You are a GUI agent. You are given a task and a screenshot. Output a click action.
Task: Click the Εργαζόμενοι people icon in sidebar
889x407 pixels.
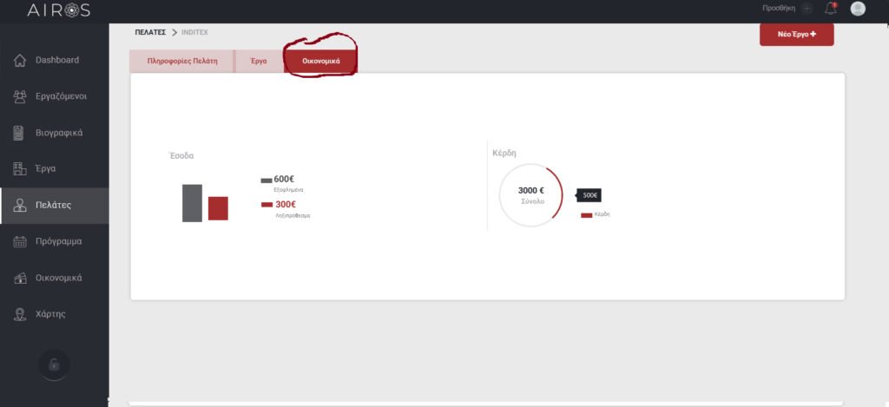21,96
